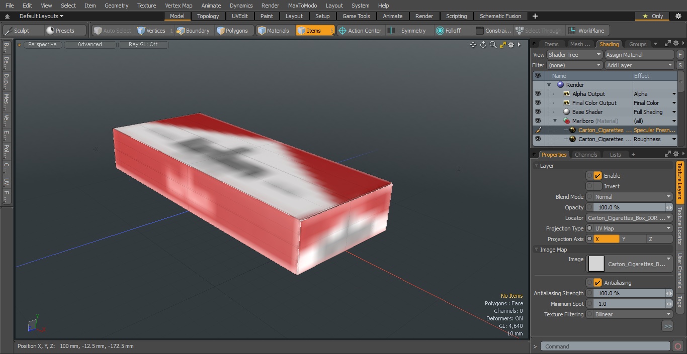Switch to the Channels tab

click(x=586, y=155)
